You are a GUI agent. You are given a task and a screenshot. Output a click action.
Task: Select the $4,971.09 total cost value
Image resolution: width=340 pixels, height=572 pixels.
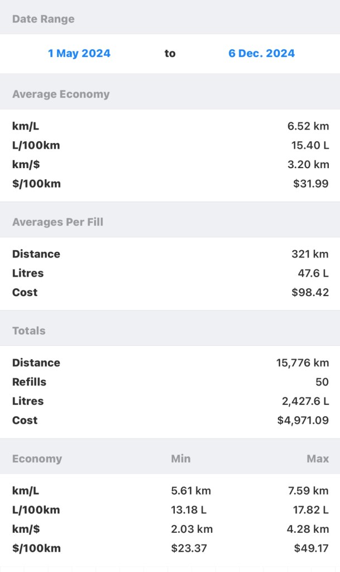point(303,420)
